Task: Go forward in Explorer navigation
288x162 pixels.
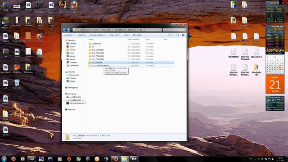Action: pos(68,30)
